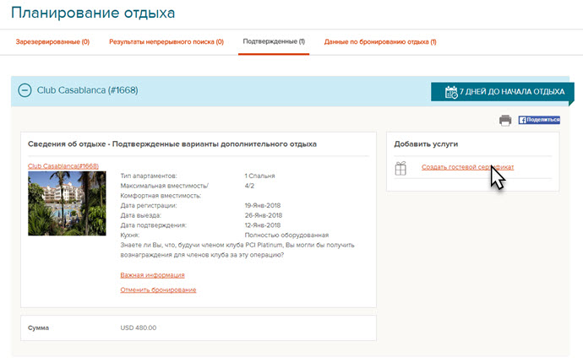Switch to Результаты непрерывного поиска tab

166,42
